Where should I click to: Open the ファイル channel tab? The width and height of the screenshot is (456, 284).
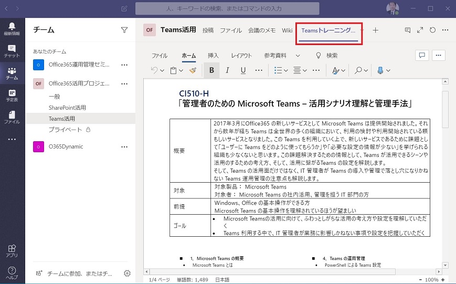click(x=231, y=30)
